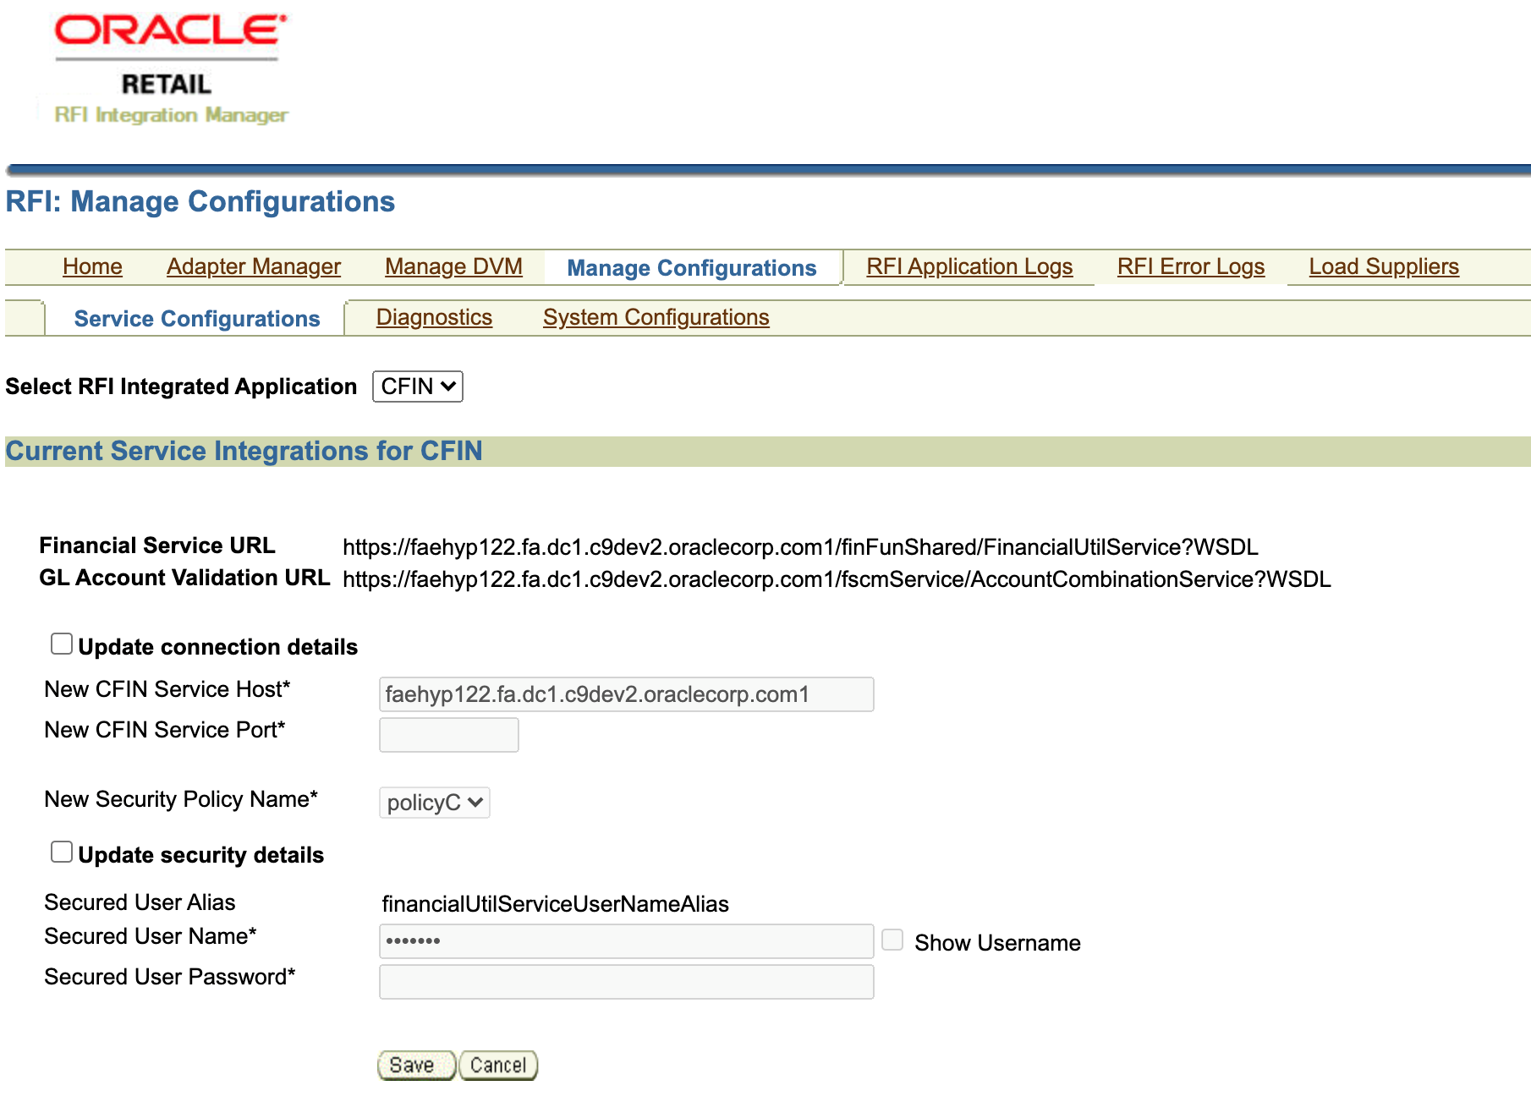
Task: Click the Secured User Name field
Action: tap(627, 941)
